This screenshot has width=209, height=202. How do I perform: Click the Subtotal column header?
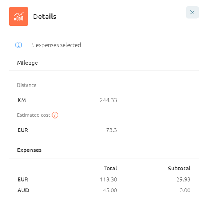click(x=179, y=168)
